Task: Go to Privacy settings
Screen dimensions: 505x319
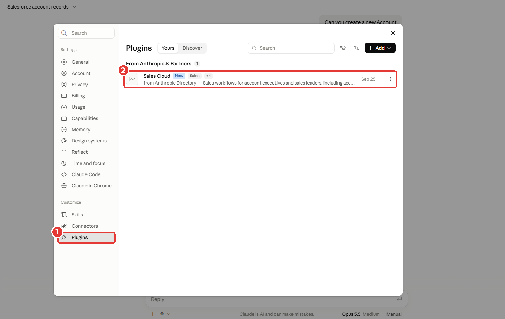Action: [x=86, y=85]
